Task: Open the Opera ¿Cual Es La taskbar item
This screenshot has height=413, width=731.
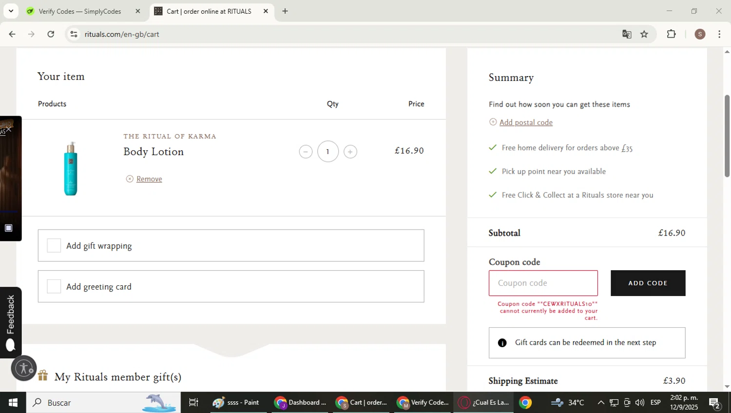Action: pyautogui.click(x=484, y=403)
